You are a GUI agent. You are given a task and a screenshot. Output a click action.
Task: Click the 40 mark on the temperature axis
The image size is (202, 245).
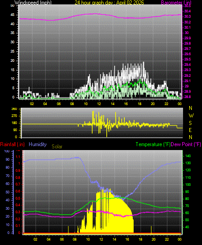coord(187,227)
